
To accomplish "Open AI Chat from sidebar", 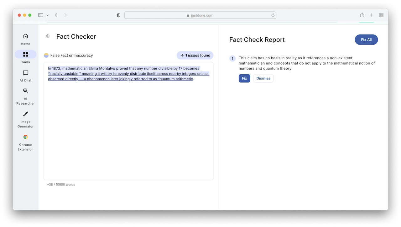I will pos(25,73).
